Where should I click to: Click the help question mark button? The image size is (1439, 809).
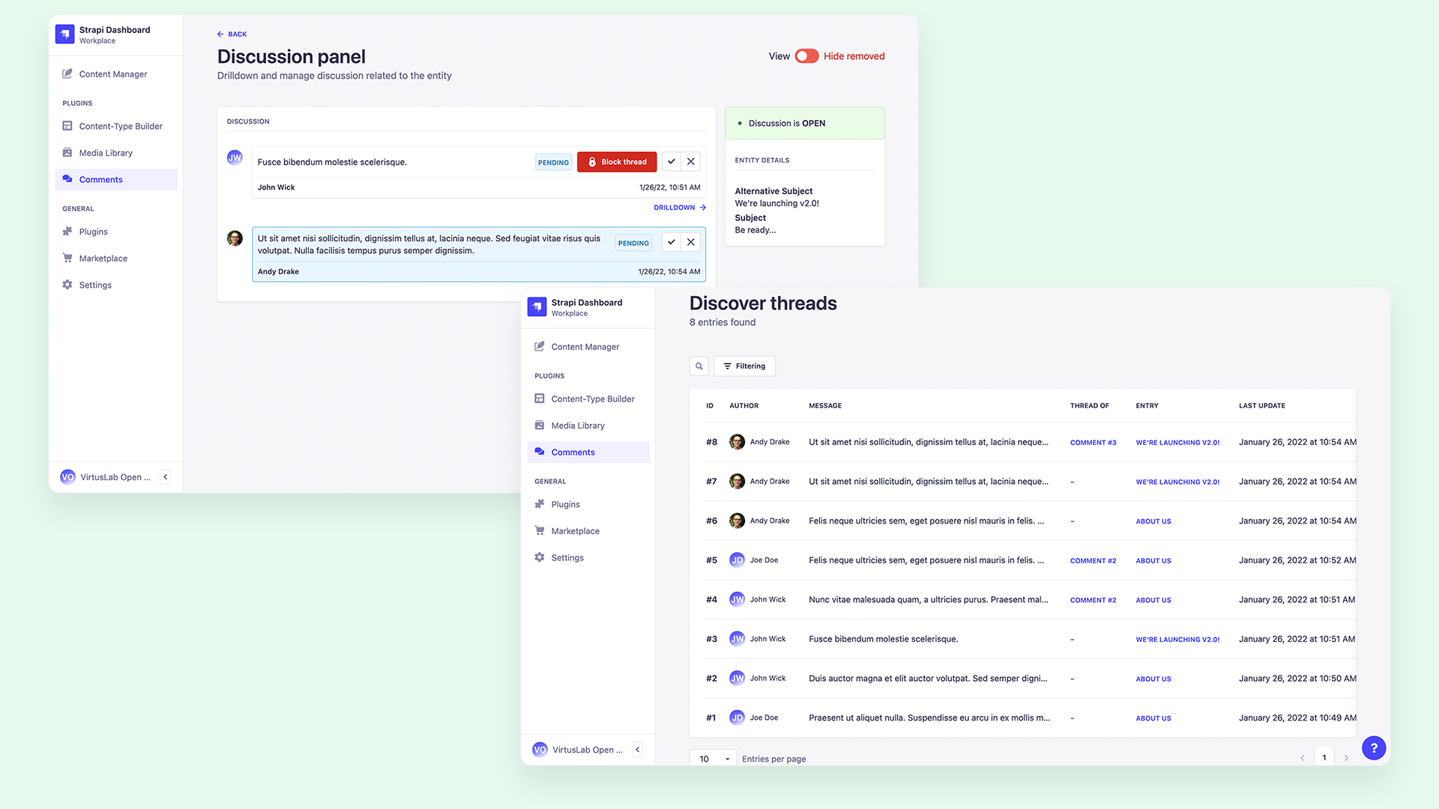pos(1377,749)
